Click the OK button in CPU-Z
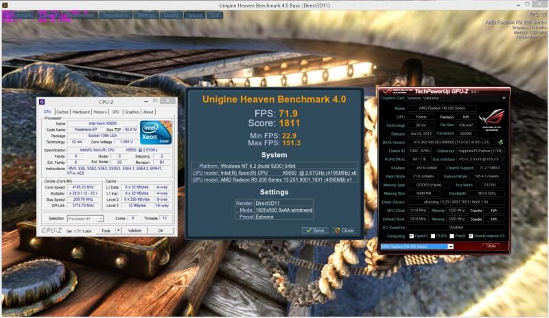Viewport: 549px width, 318px height. click(161, 230)
